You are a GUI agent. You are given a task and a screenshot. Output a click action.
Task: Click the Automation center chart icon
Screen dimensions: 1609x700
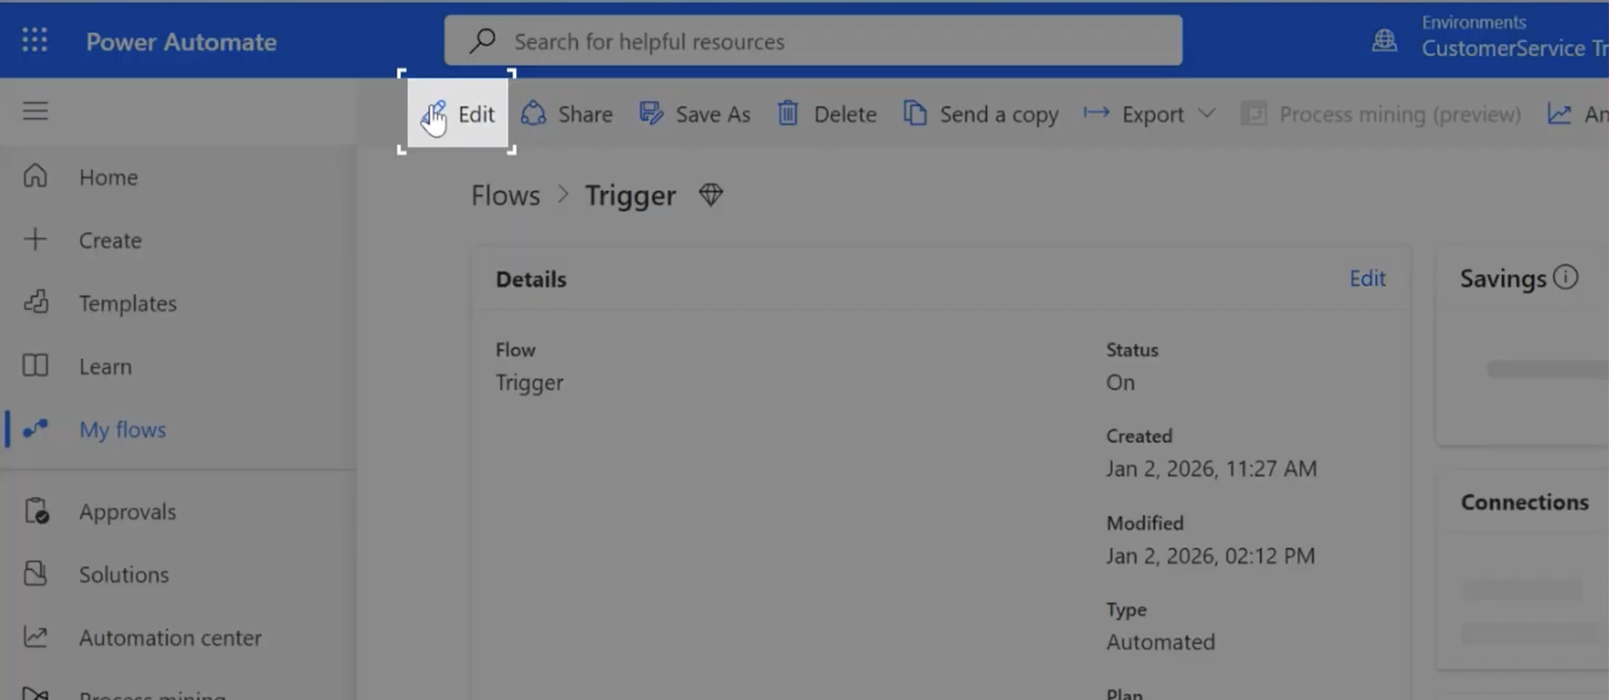tap(35, 636)
